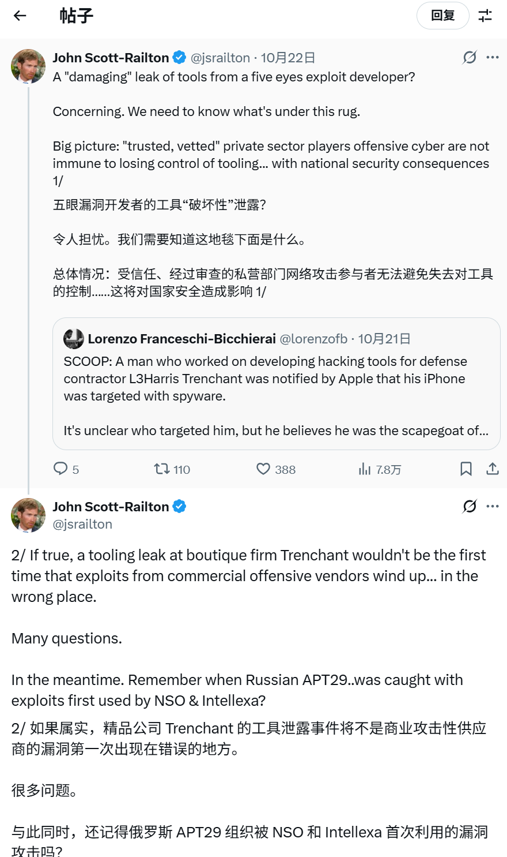Click Grok icon on first post
This screenshot has height=857, width=507.
[470, 57]
